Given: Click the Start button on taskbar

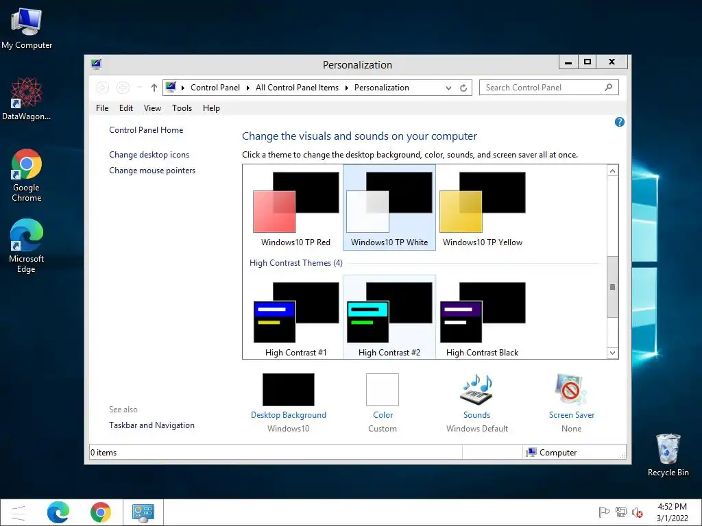Looking at the screenshot, I should [19, 512].
